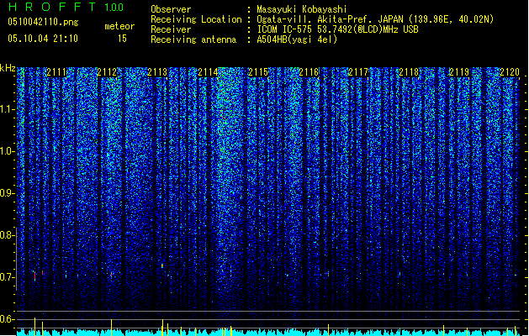Click the 0.8 kHz axis tick label
The image size is (529, 336).
pyautogui.click(x=8, y=235)
